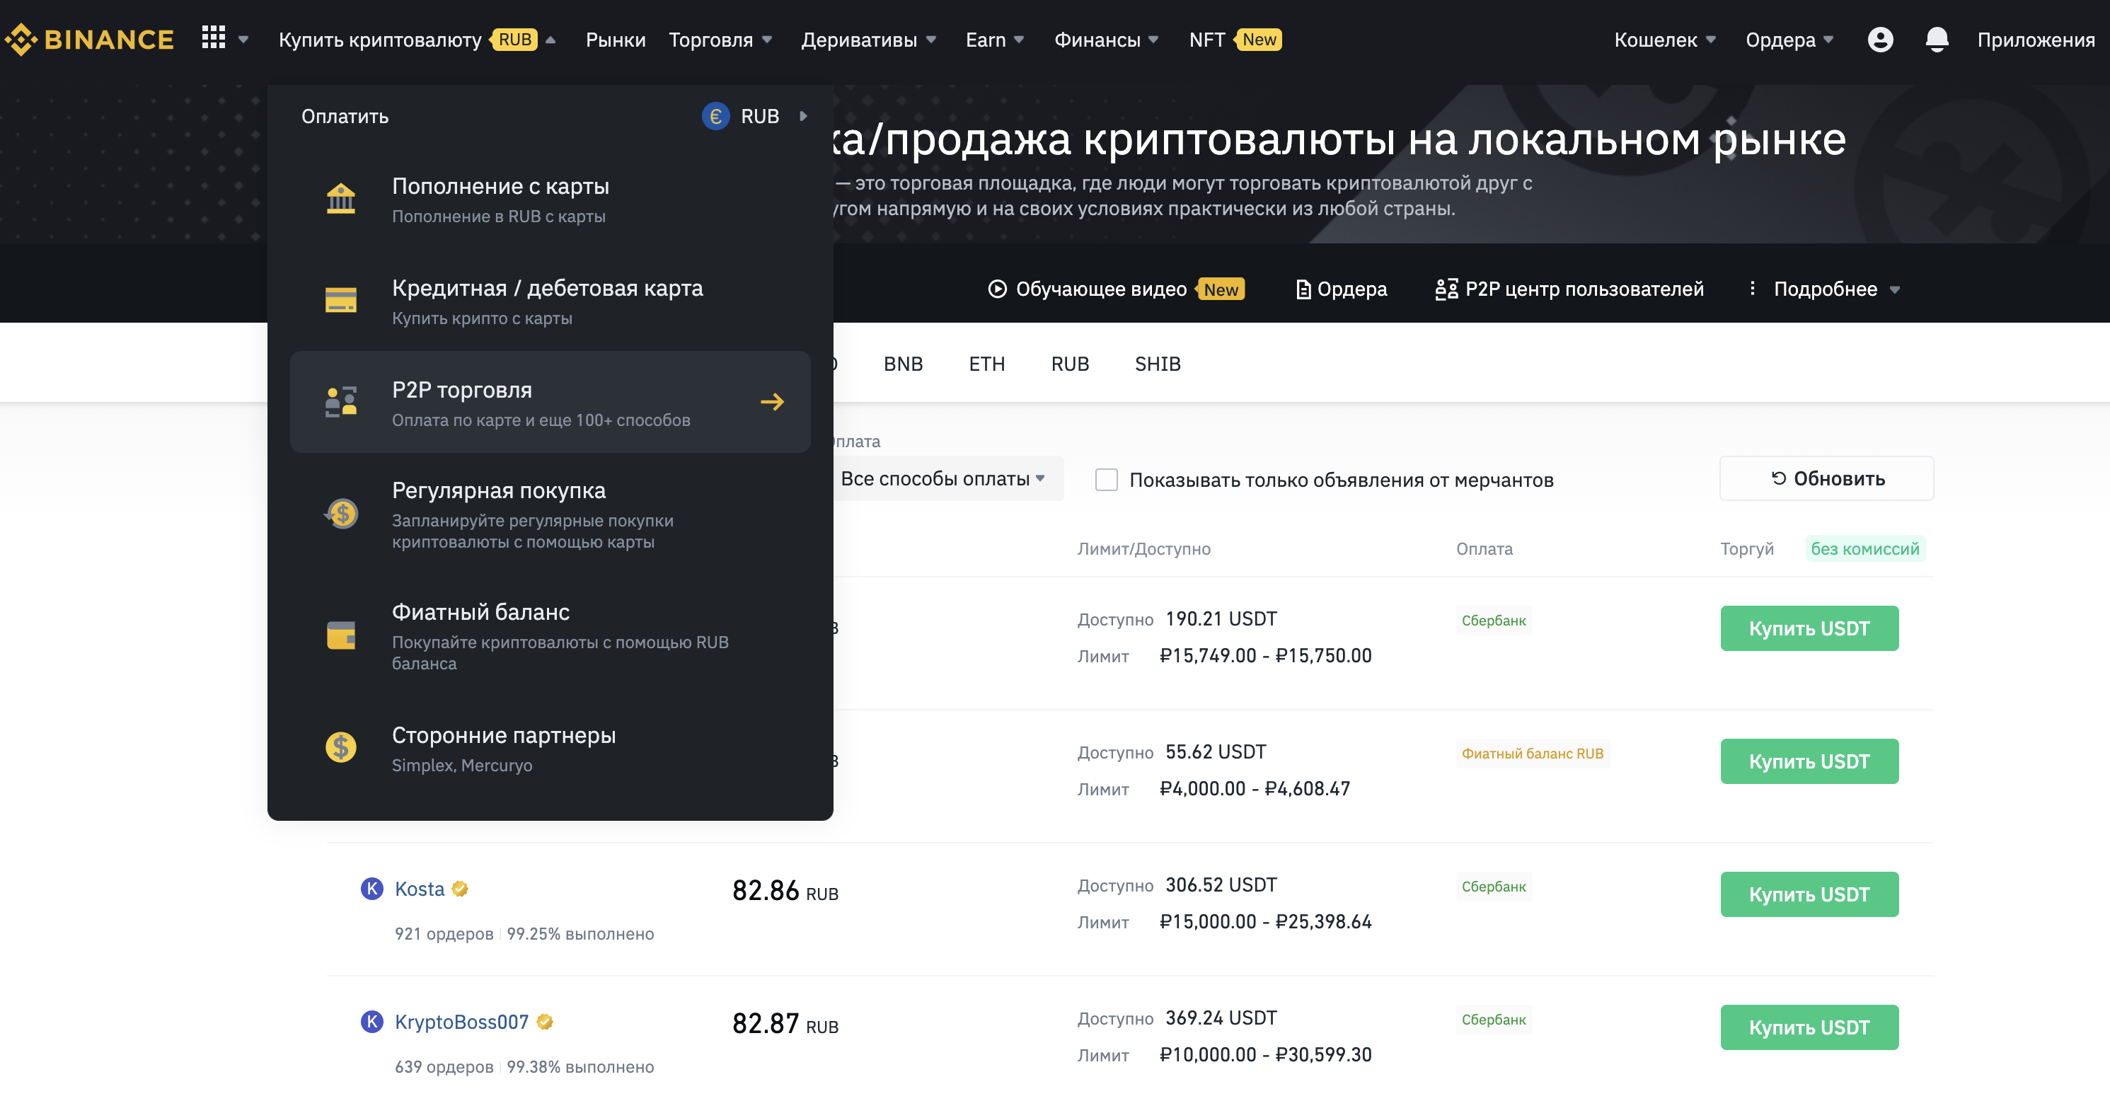The image size is (2110, 1101).
Task: Click Купить USDT for Kosta offer
Action: 1809,894
